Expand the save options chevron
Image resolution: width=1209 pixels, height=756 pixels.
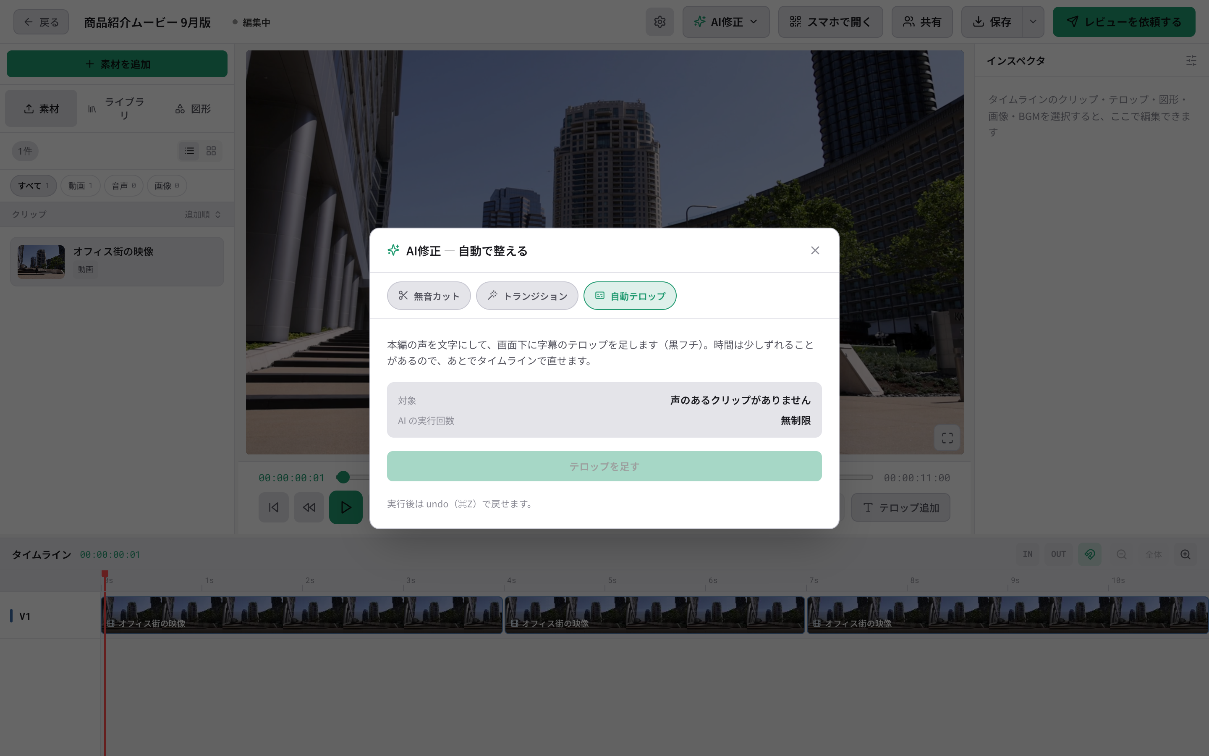coord(1033,22)
